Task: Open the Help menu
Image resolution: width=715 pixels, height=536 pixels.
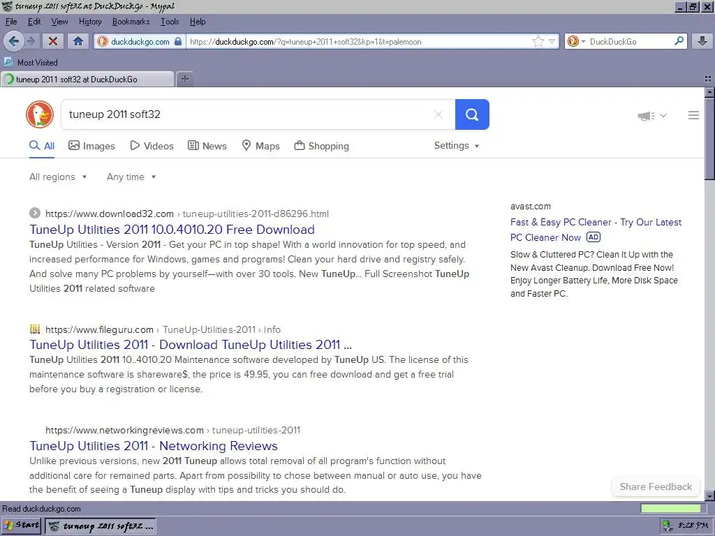Action: (198, 22)
